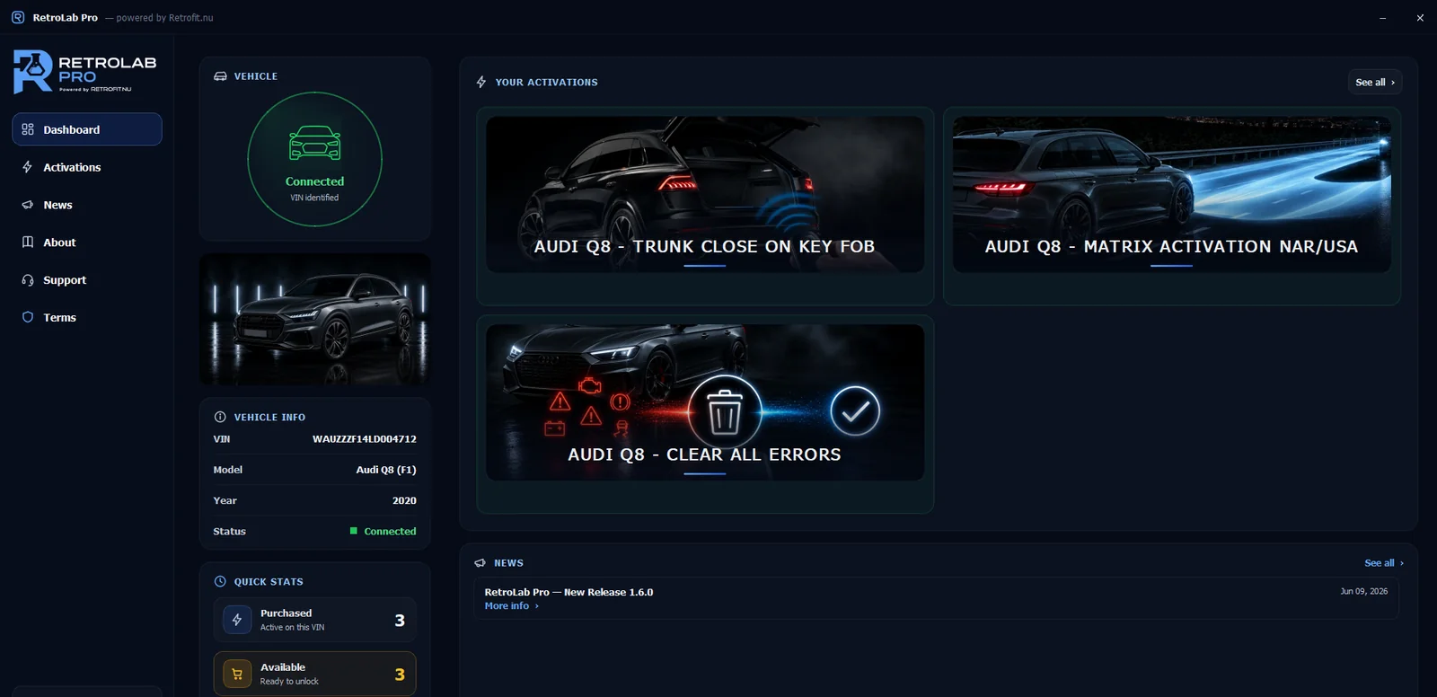1437x697 pixels.
Task: Click the news date Jun 09, 2026
Action: point(1363,591)
